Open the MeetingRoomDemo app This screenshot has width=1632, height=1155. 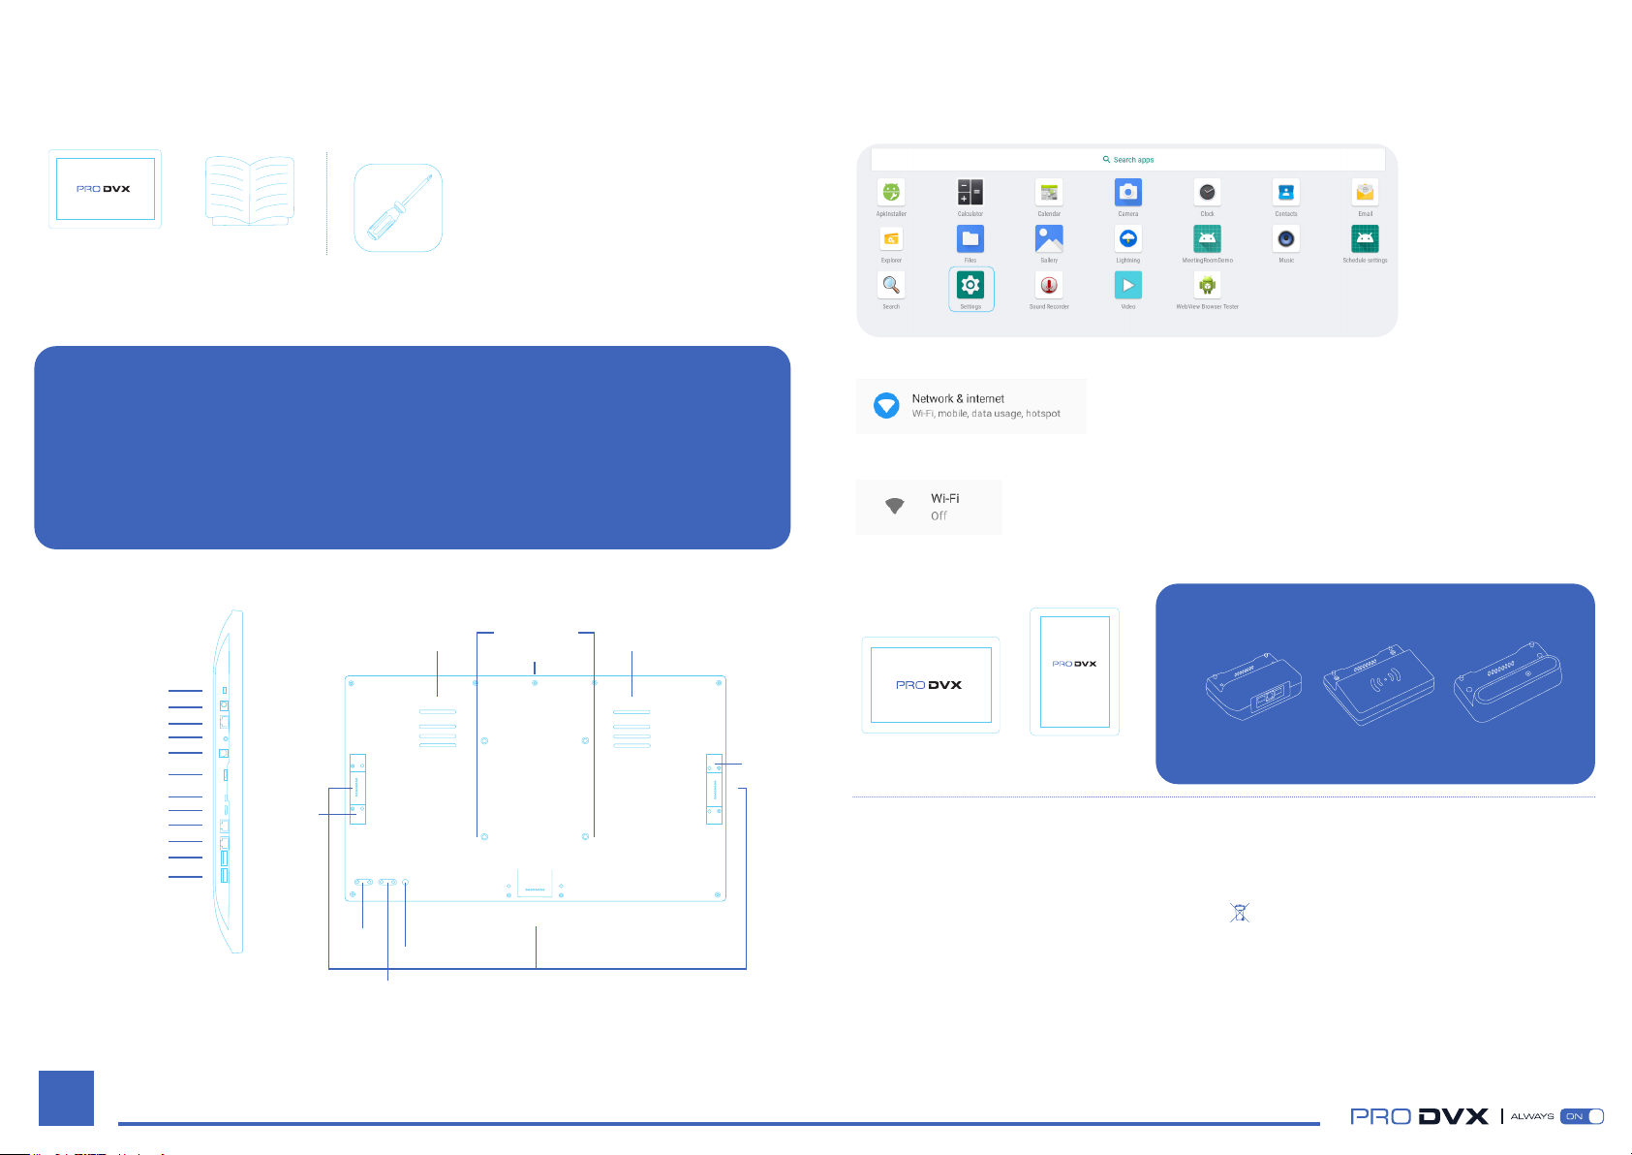pyautogui.click(x=1207, y=239)
